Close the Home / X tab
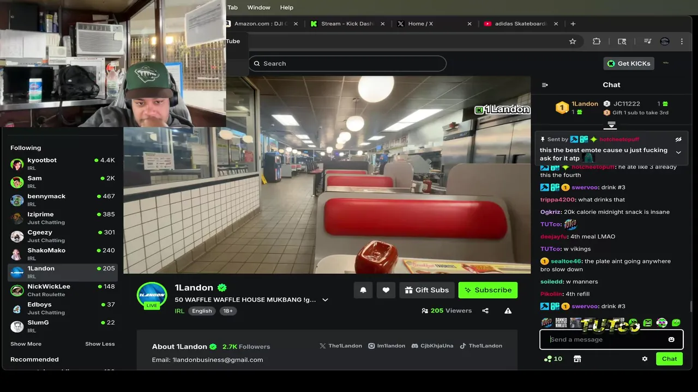Screen dimensions: 698x392 470,24
